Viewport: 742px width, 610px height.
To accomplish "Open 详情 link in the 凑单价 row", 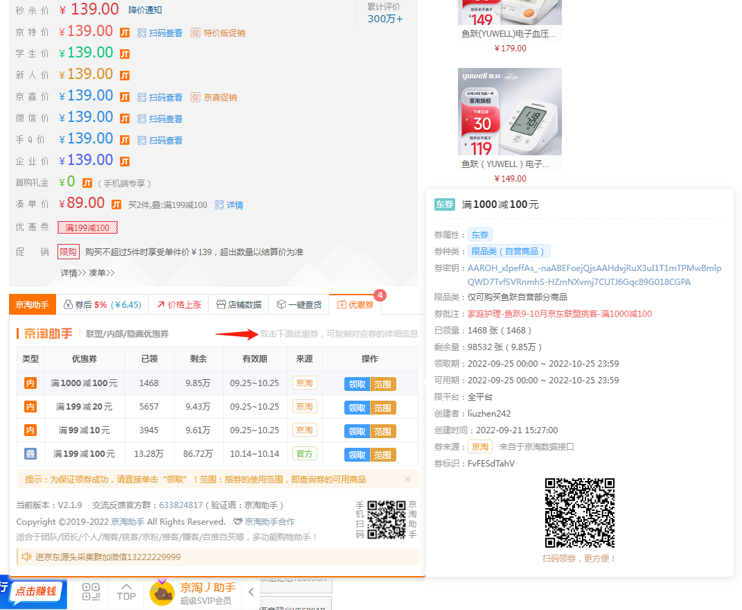I will click(x=229, y=205).
